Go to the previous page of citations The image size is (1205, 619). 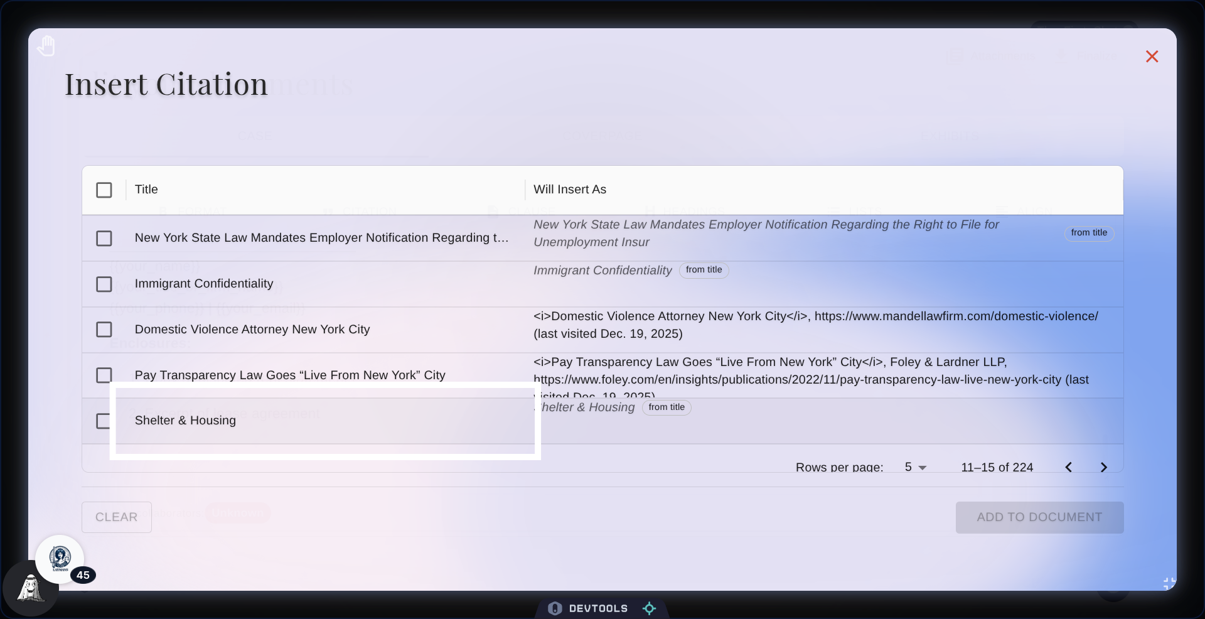coord(1068,467)
